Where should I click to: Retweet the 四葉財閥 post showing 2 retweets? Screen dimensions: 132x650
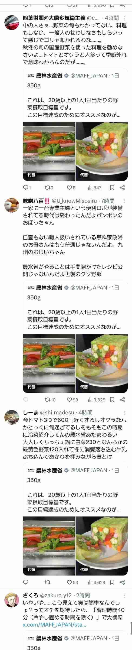point(49,188)
